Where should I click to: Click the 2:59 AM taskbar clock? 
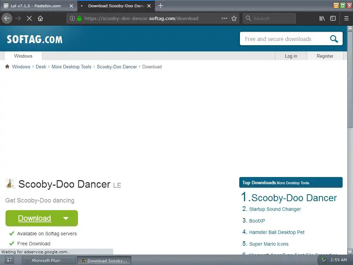pyautogui.click(x=339, y=260)
